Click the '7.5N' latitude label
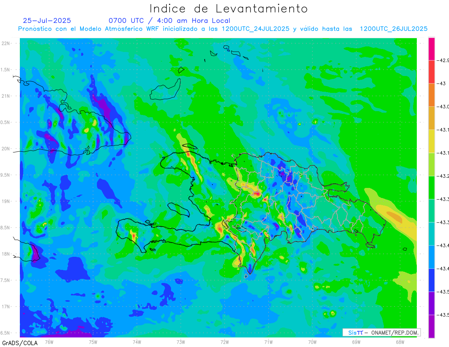Image resolution: width=449 pixels, height=347 pixels. (5, 280)
